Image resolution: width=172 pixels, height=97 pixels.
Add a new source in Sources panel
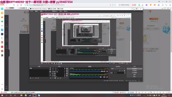coord(51,78)
